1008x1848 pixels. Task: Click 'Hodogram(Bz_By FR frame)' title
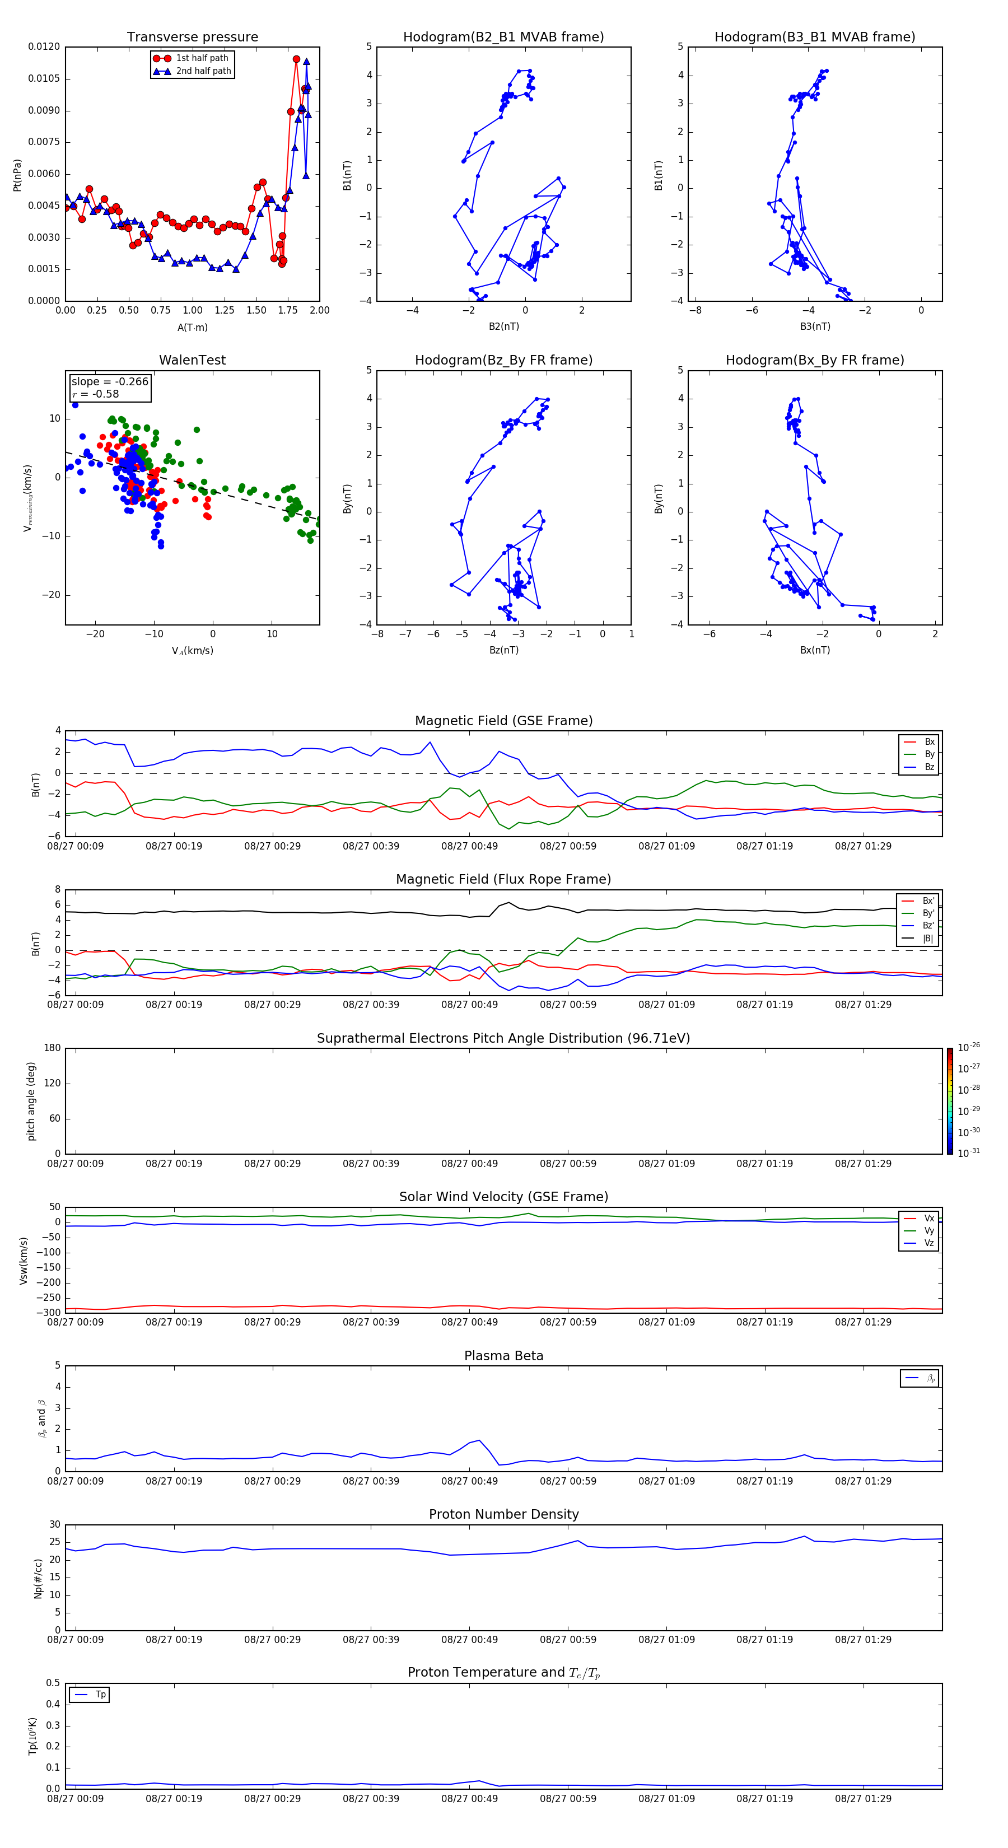coord(503,360)
